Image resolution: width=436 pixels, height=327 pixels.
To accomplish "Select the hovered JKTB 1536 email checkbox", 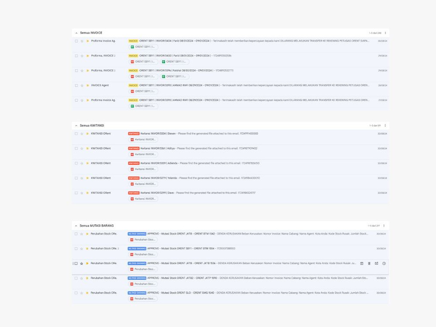I will coord(76,263).
